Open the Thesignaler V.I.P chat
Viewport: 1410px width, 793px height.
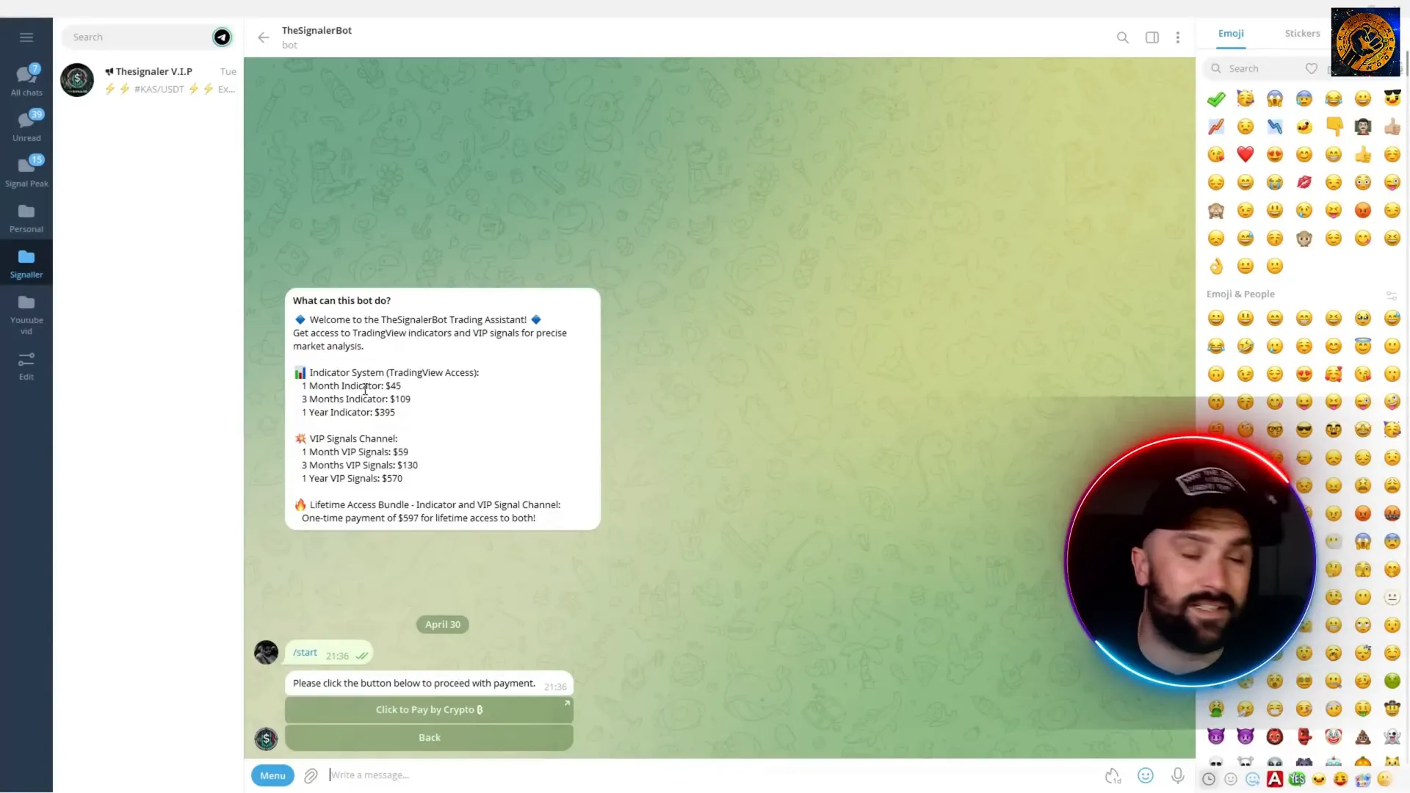click(148, 80)
